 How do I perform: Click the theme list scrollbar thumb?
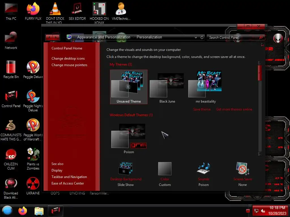(260, 72)
